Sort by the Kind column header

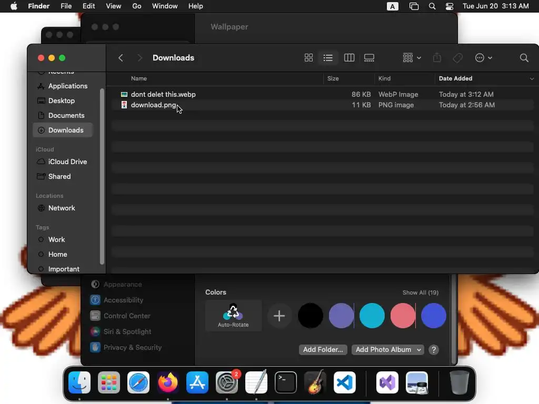click(x=384, y=78)
